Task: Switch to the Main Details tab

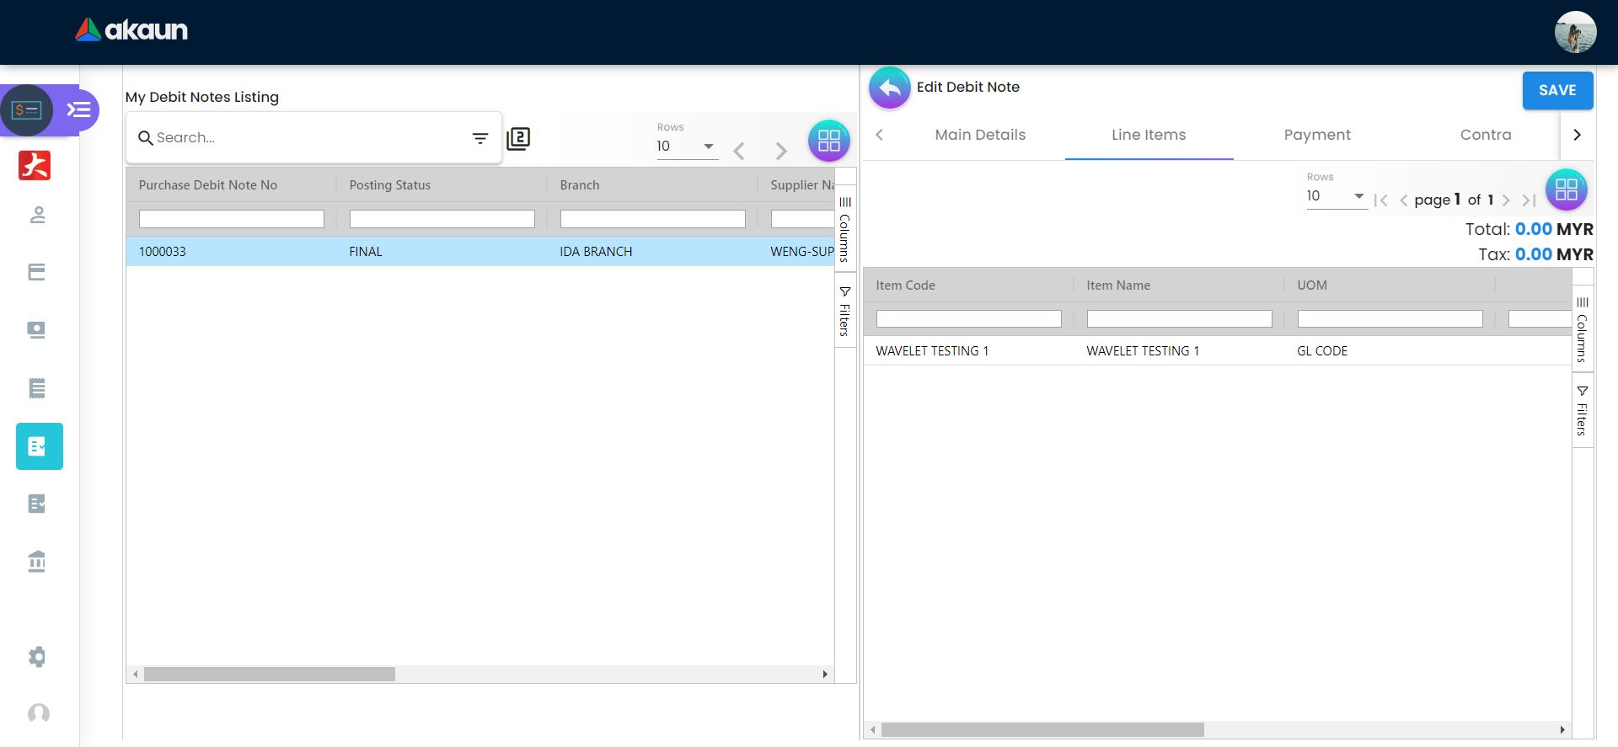Action: (x=980, y=135)
